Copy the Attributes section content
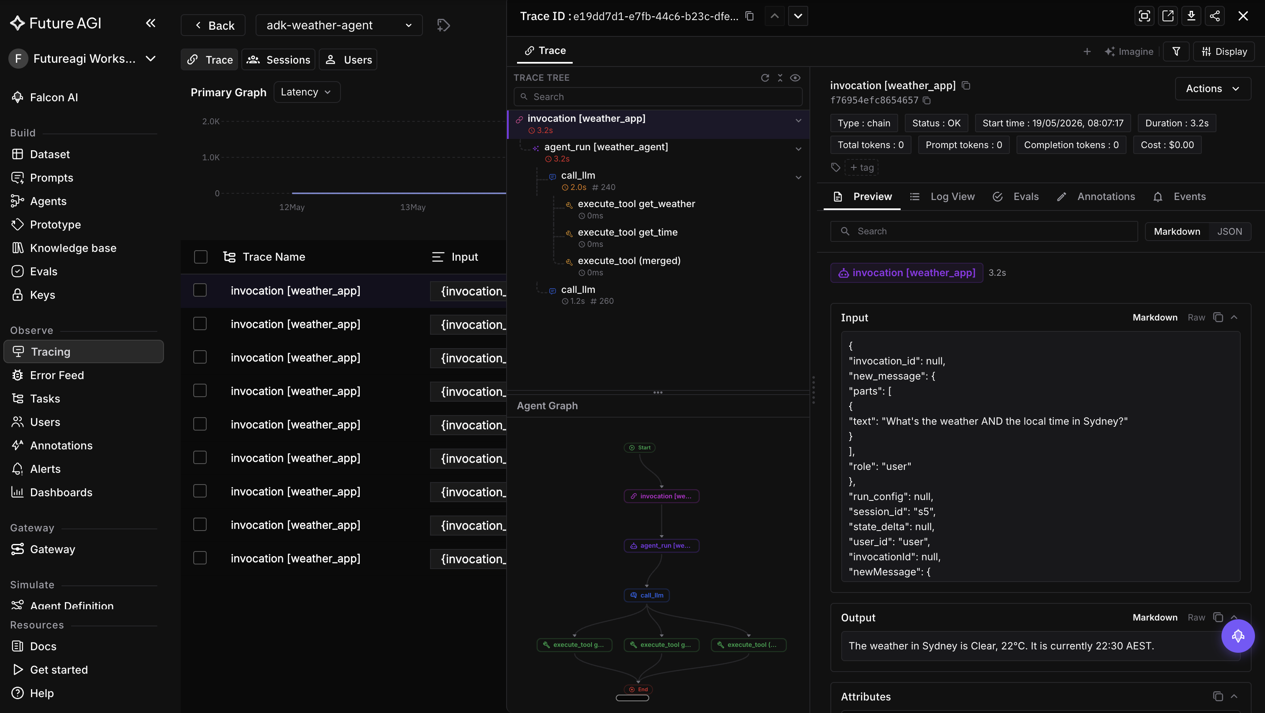This screenshot has height=713, width=1265. click(1218, 696)
